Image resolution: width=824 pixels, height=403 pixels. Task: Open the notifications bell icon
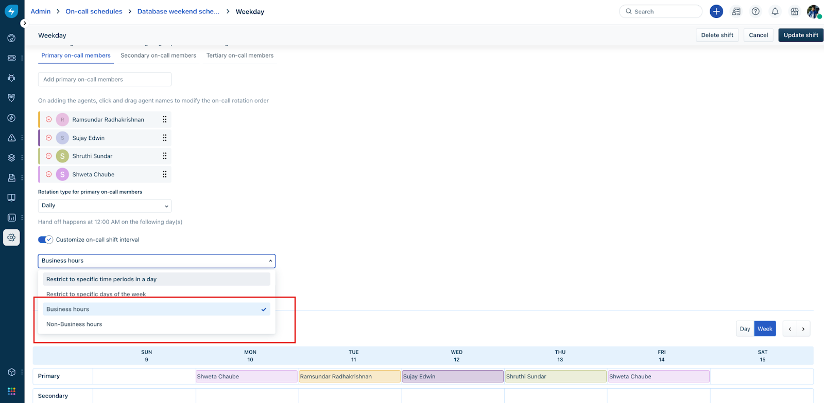(x=775, y=11)
